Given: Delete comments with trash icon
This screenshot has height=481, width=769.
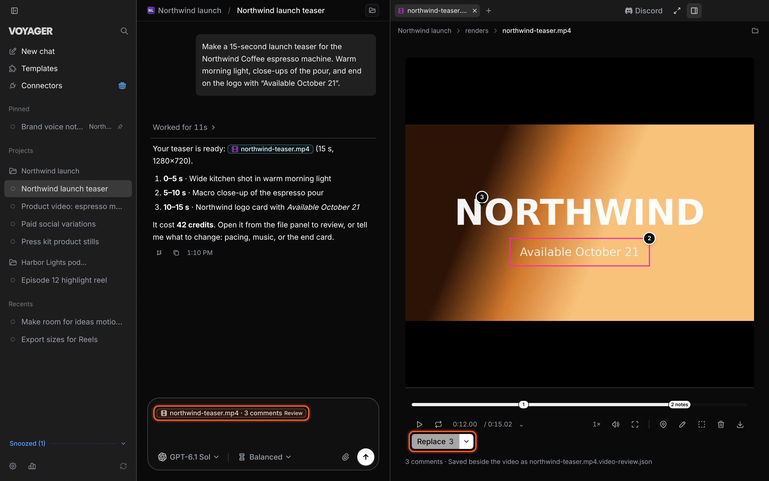Looking at the screenshot, I should pos(721,424).
